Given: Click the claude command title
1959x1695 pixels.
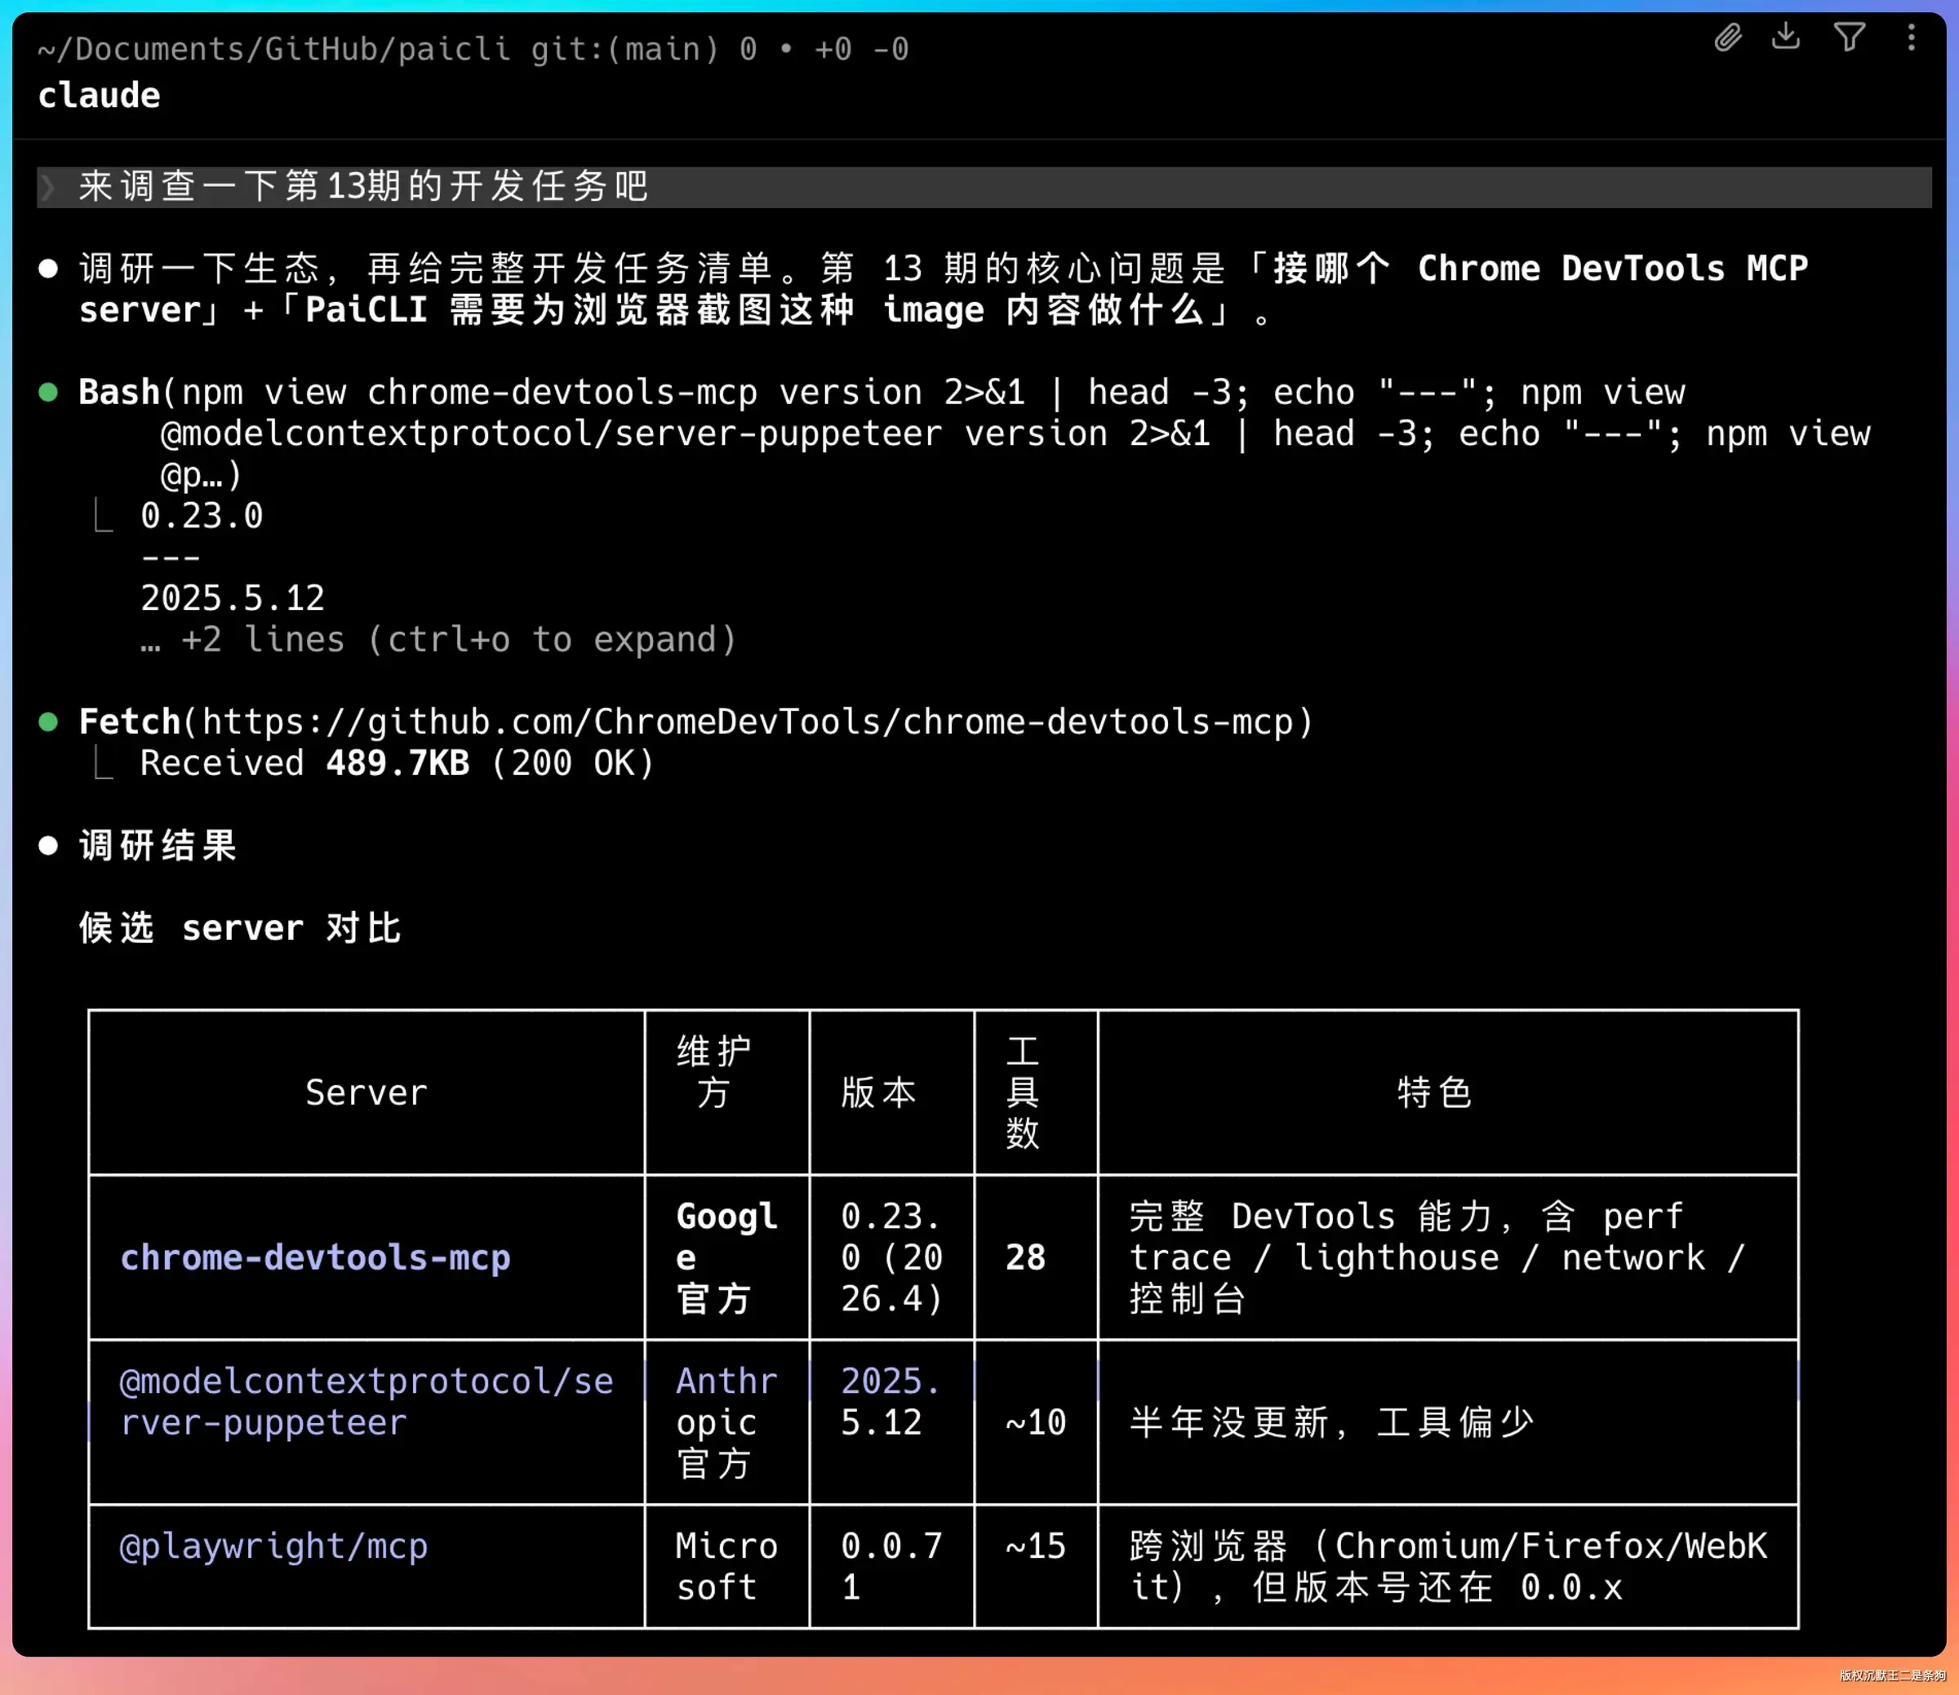Looking at the screenshot, I should [x=100, y=96].
